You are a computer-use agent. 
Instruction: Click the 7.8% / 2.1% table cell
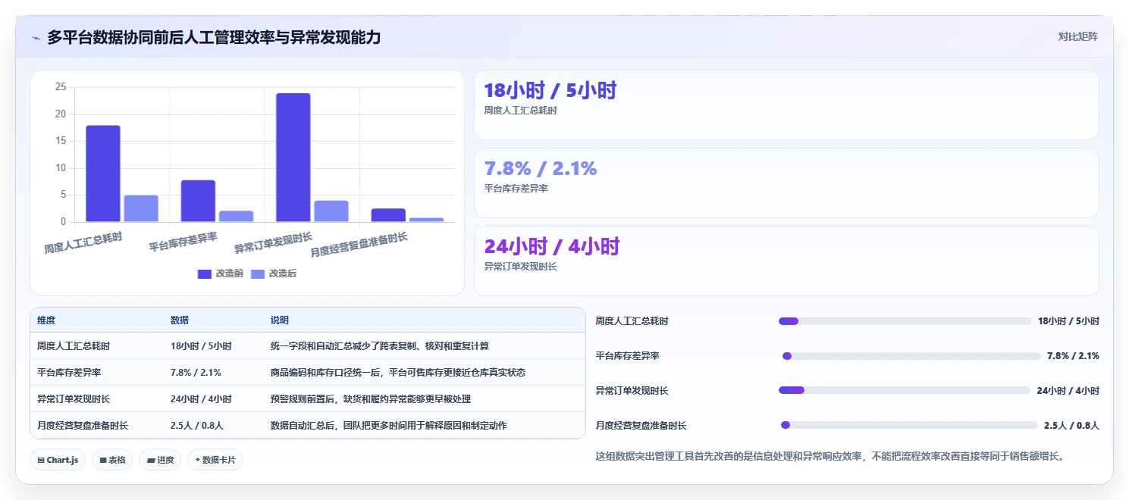(x=196, y=372)
